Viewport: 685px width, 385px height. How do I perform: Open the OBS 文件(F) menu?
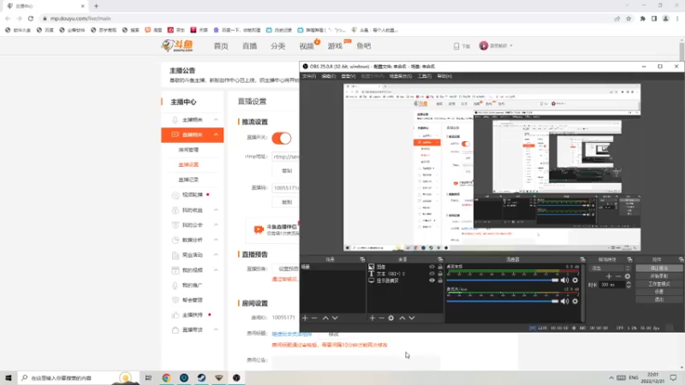click(309, 76)
